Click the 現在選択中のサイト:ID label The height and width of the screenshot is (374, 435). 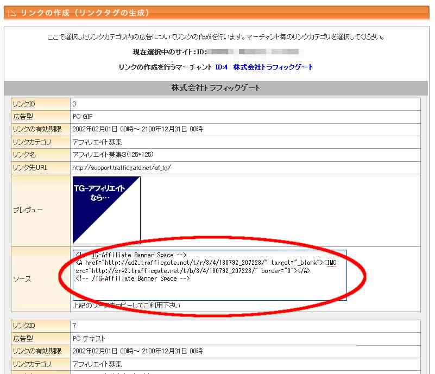click(170, 52)
